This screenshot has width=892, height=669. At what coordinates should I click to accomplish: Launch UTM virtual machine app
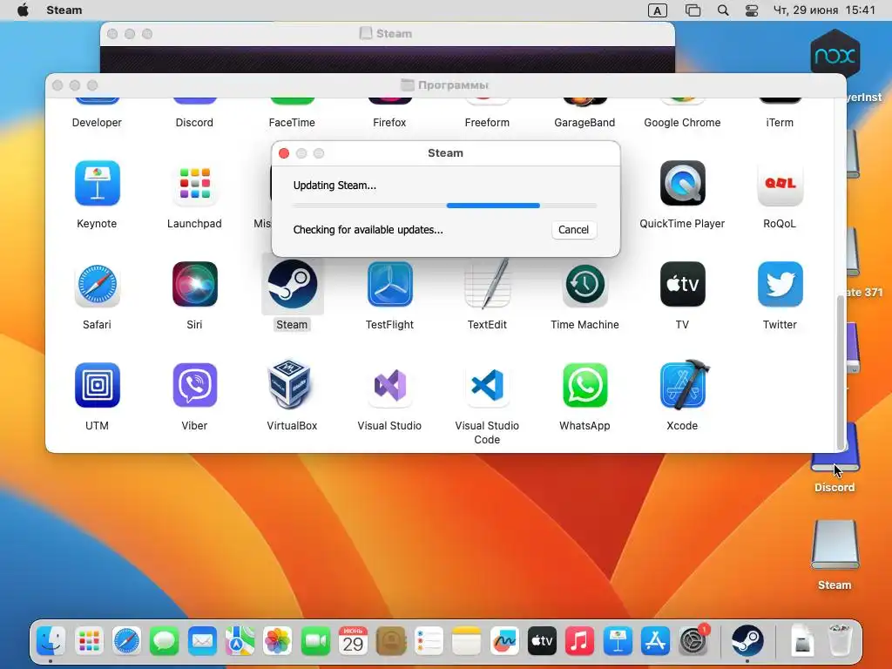[x=97, y=385]
